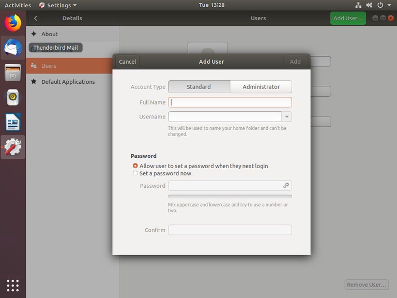Click the power icon in top bar
The height and width of the screenshot is (298, 397).
pos(380,5)
